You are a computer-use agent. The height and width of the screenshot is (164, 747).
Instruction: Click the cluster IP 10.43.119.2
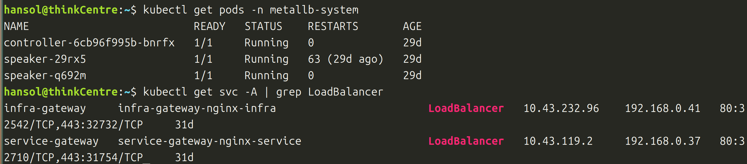click(x=558, y=141)
